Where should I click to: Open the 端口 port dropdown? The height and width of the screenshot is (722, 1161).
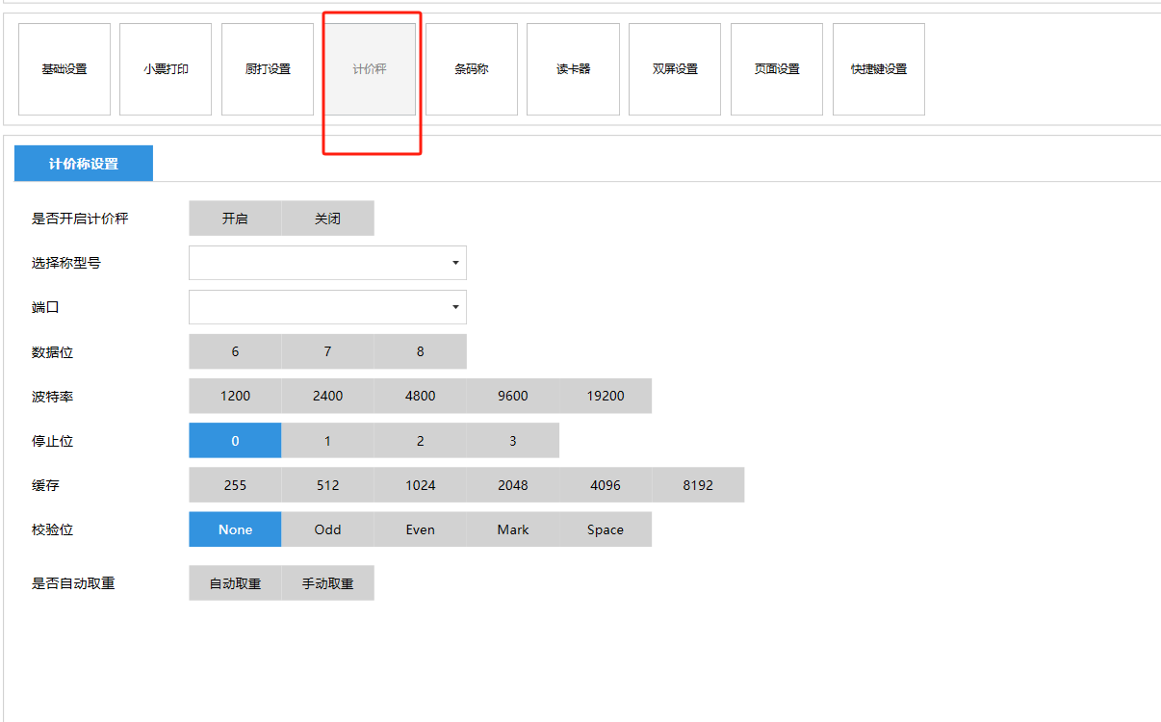click(327, 307)
